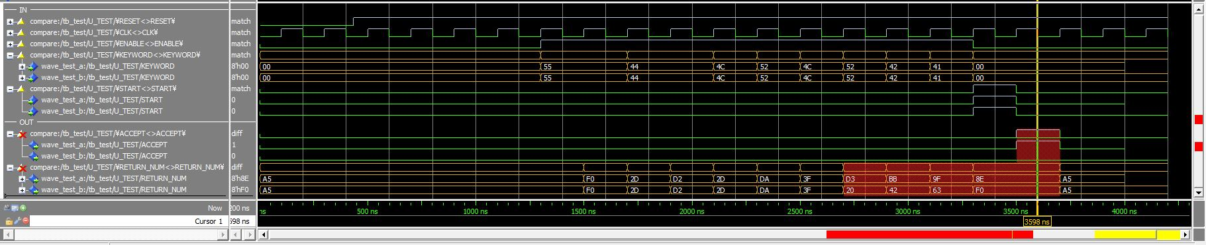
Task: Click the waveform vertical scrollbar down arrow
Action: (x=1197, y=193)
